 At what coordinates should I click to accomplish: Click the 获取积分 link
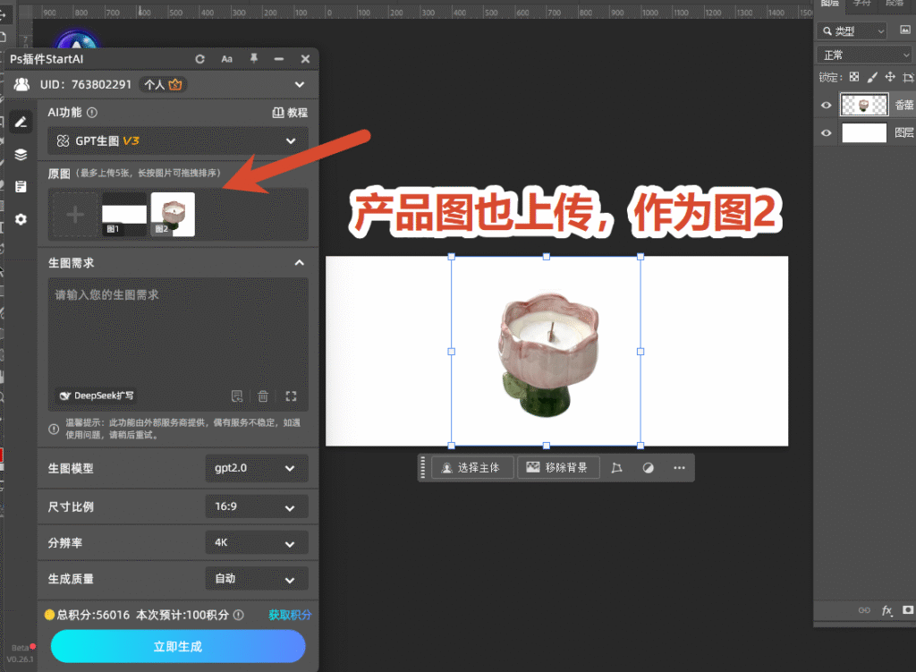pos(290,615)
